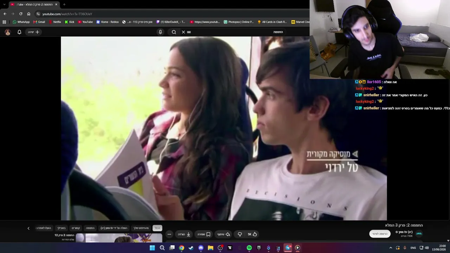Viewport: 450px width, 253px height.
Task: Select the 'הועלו לאחרונה' filter chip
Action: click(x=43, y=228)
